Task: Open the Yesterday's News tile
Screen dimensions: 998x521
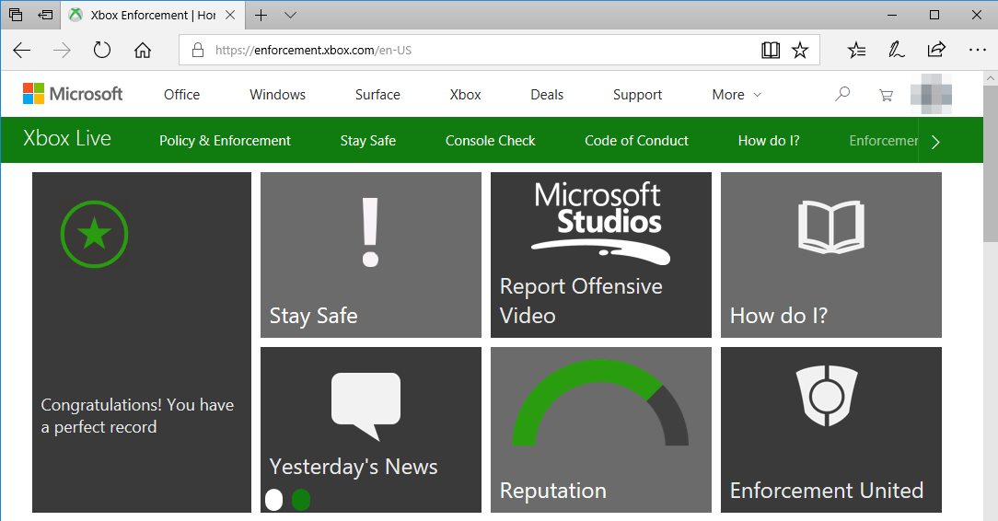Action: coord(371,430)
